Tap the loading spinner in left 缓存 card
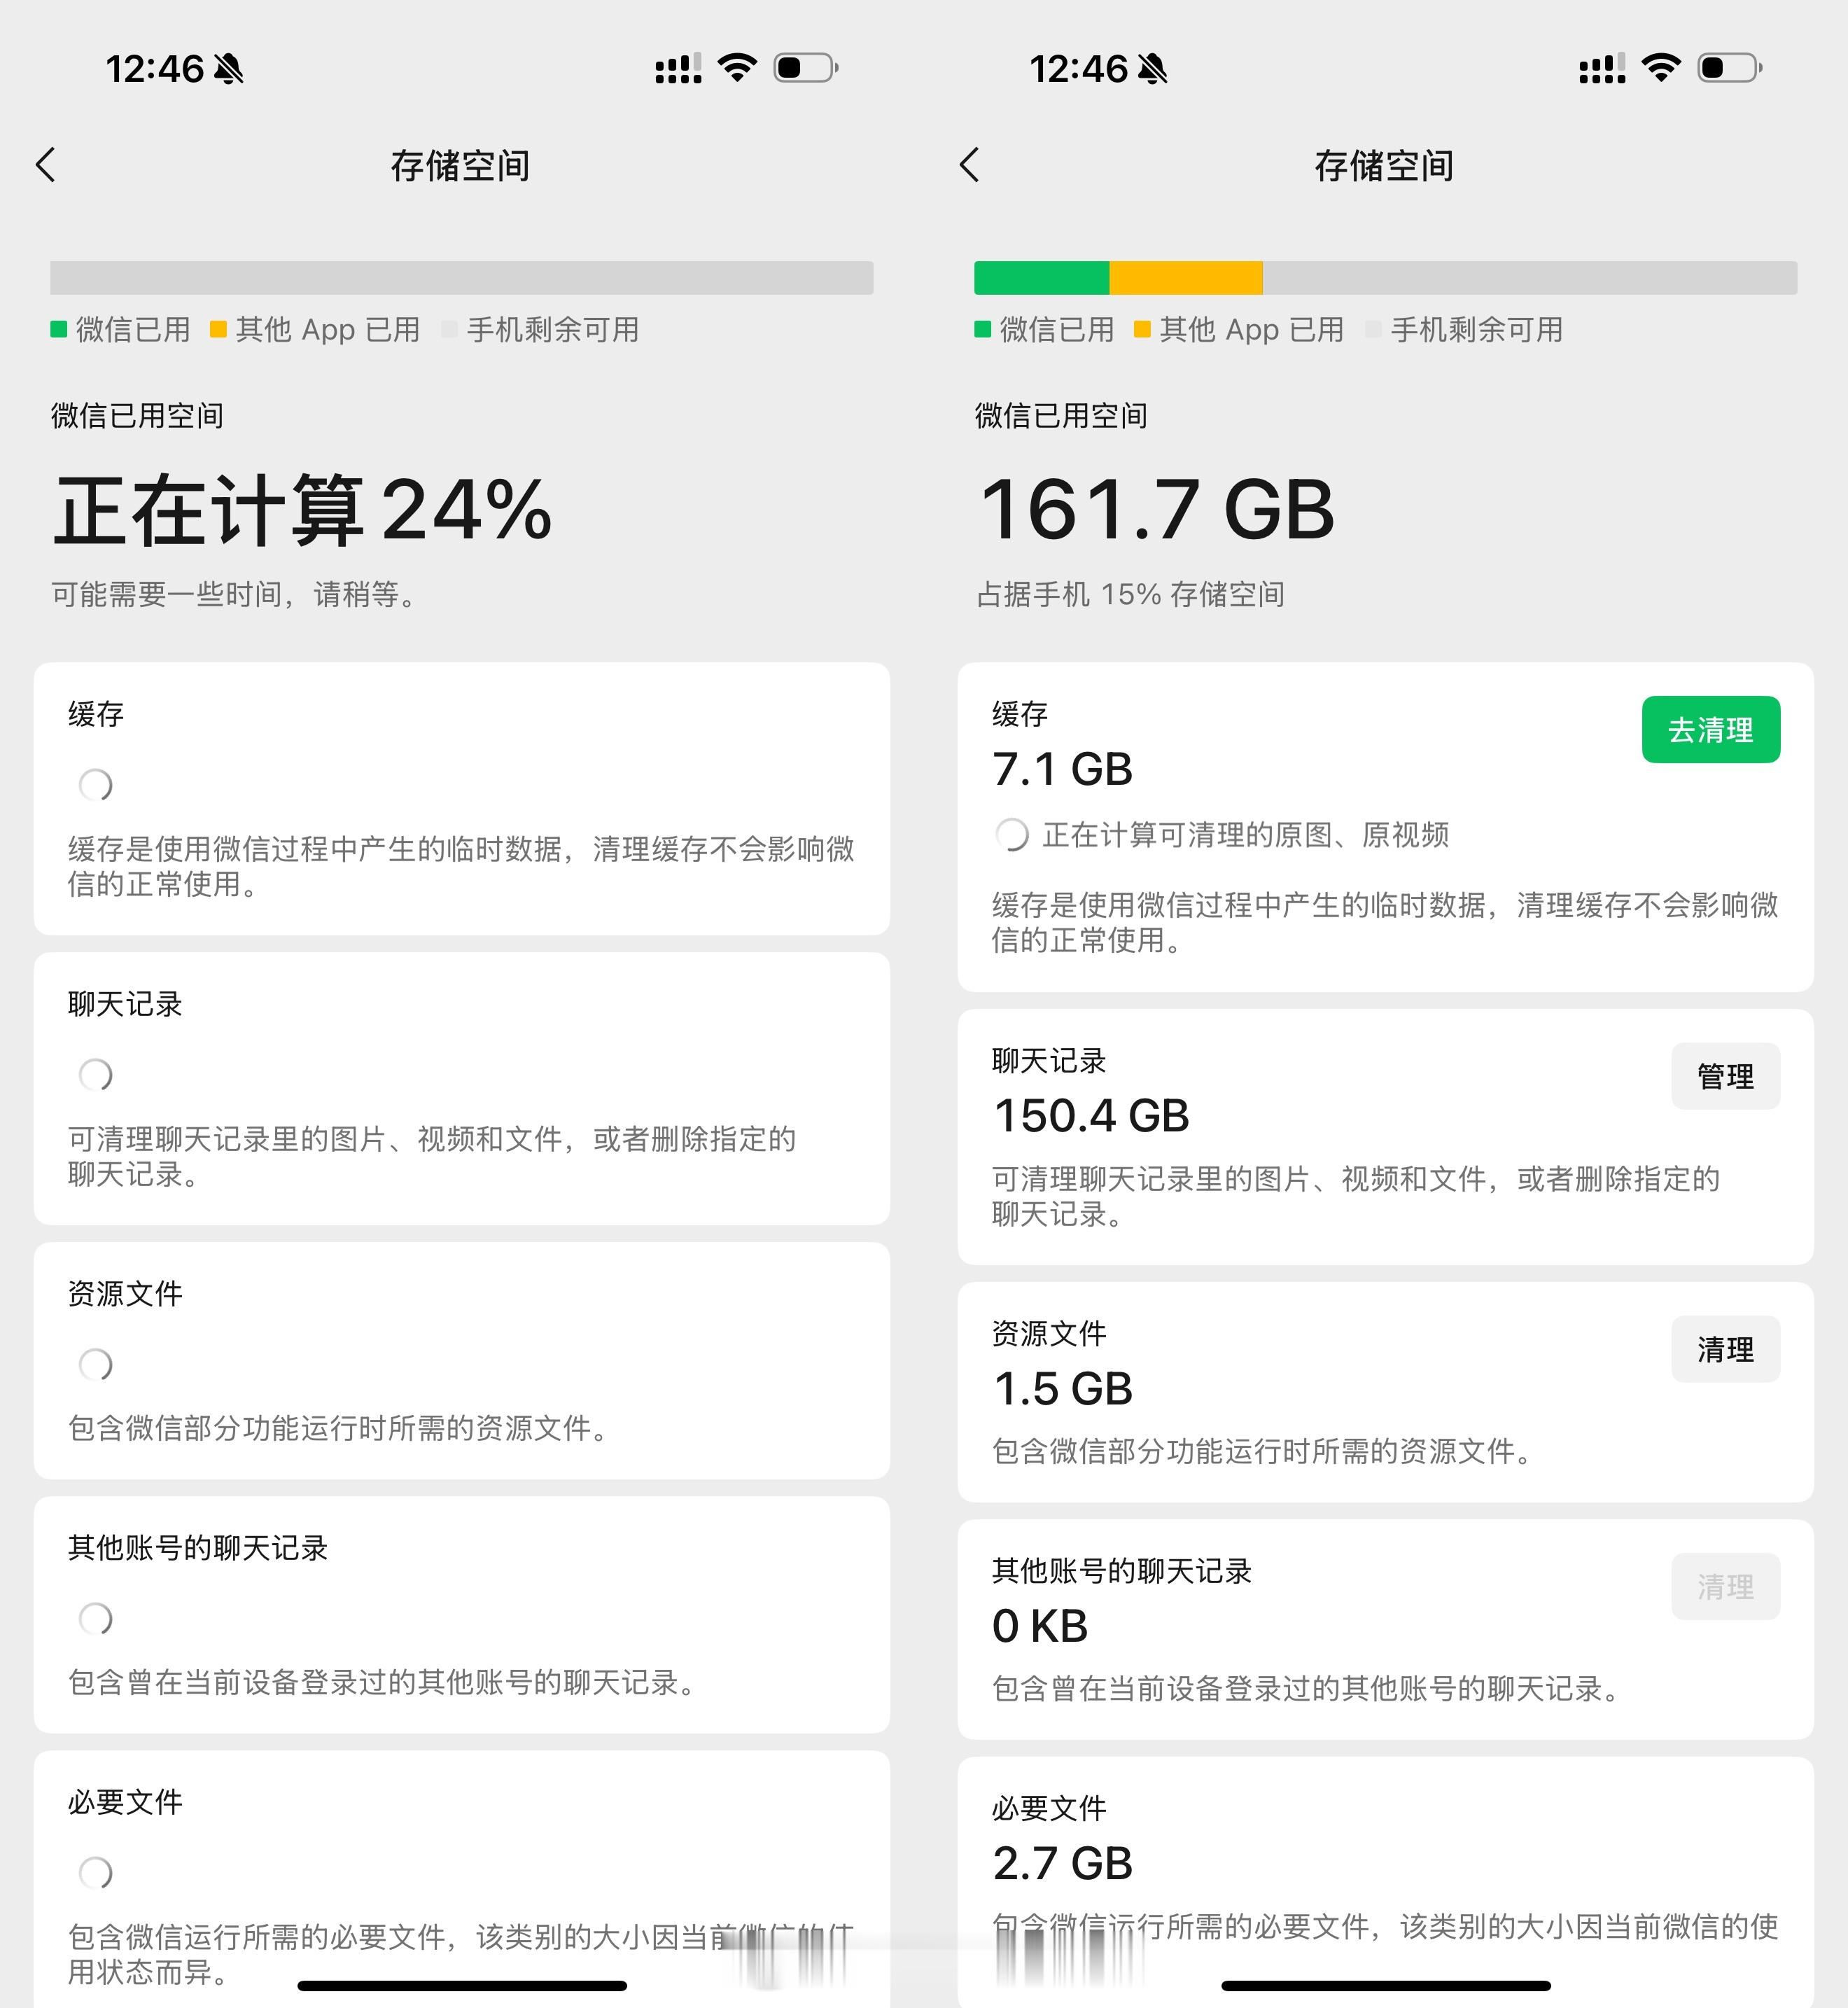The image size is (1848, 2008). [96, 785]
